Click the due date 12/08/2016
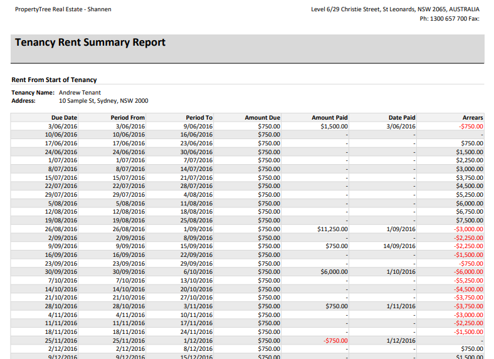The image size is (494, 359). click(61, 212)
